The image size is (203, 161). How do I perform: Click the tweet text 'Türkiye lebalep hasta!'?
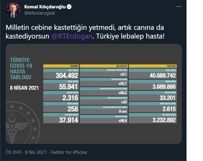[x=130, y=36]
